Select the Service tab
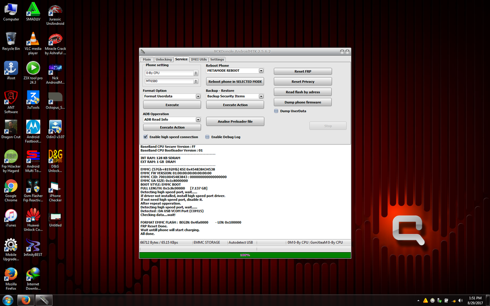Screen dimensions: 490x306 click(x=181, y=59)
